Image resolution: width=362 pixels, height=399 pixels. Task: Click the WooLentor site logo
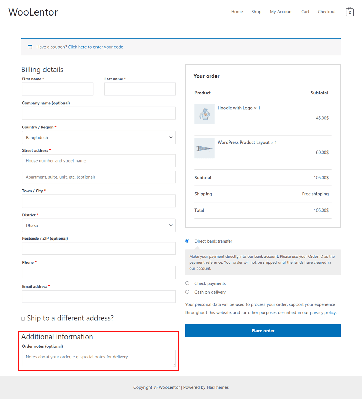click(x=33, y=12)
